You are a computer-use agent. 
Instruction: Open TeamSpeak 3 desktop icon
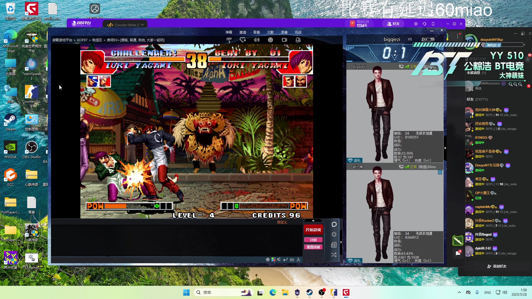(x=31, y=69)
